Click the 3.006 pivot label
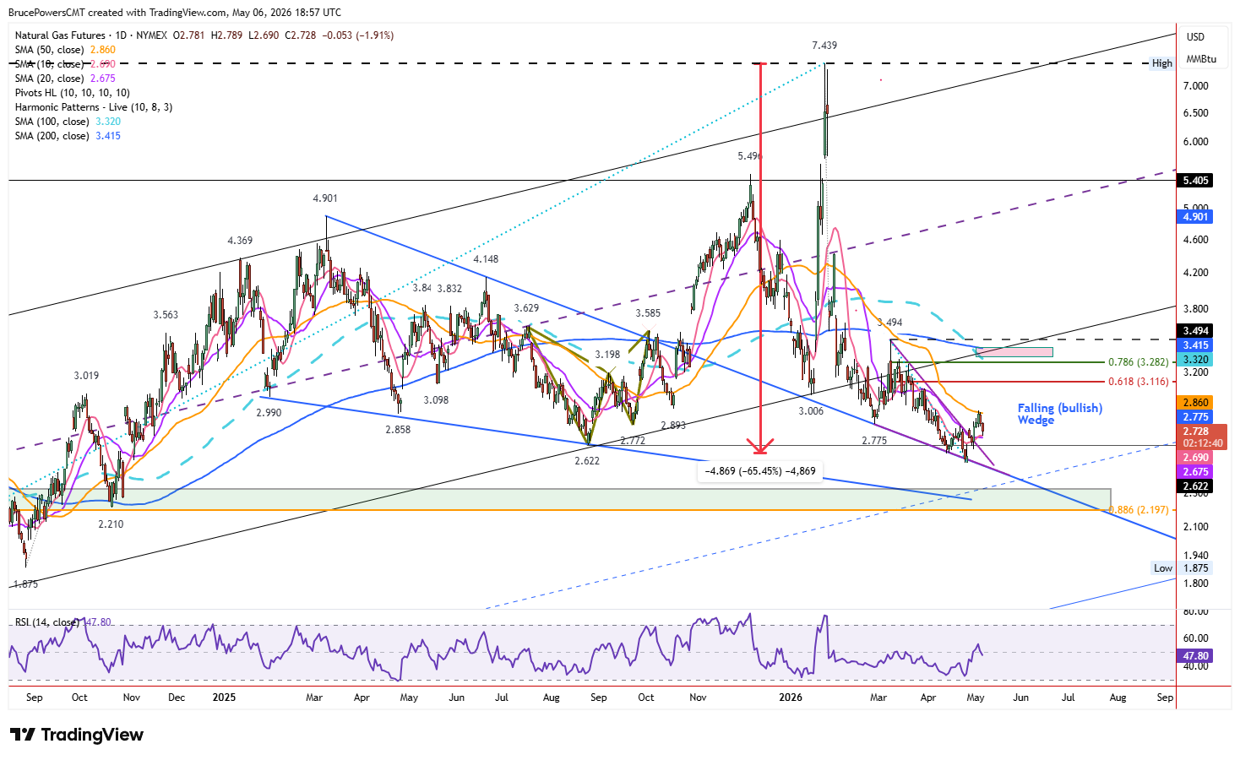 [811, 411]
